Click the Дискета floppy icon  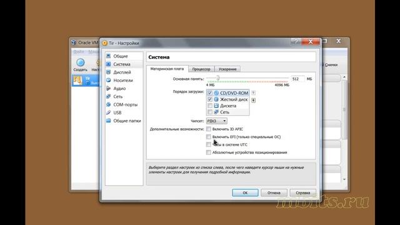point(216,106)
